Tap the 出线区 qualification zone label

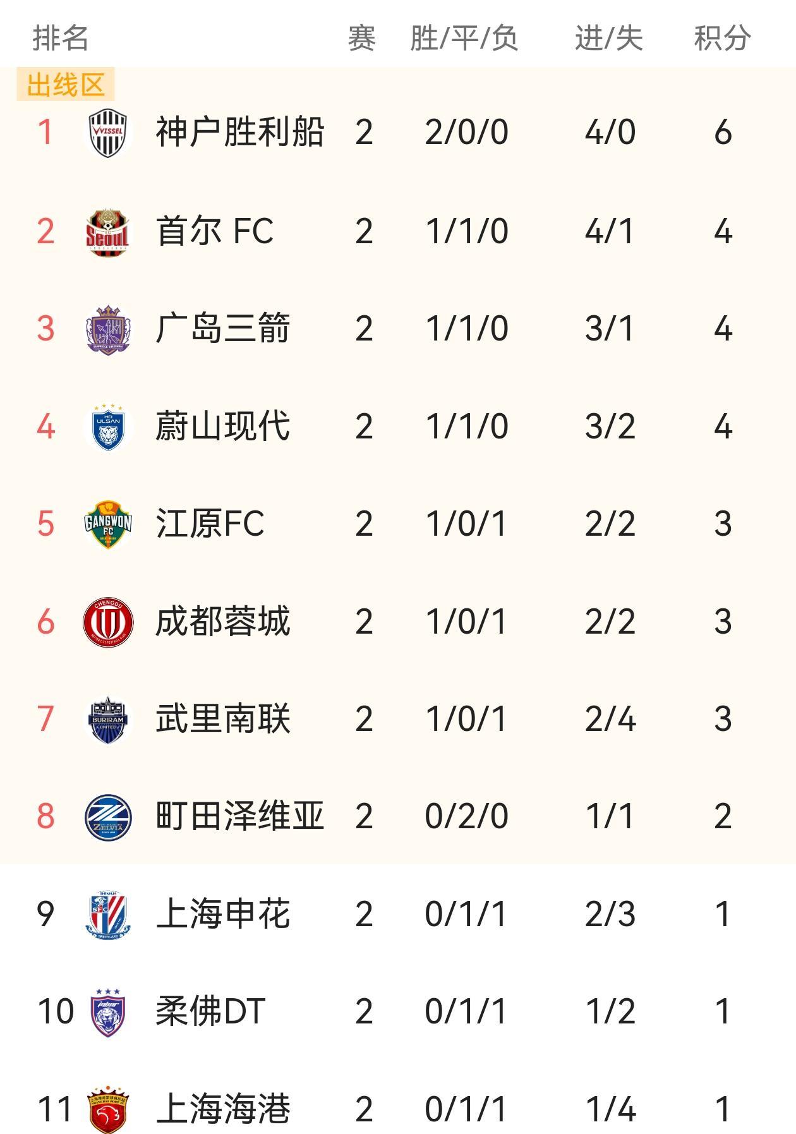tap(66, 85)
